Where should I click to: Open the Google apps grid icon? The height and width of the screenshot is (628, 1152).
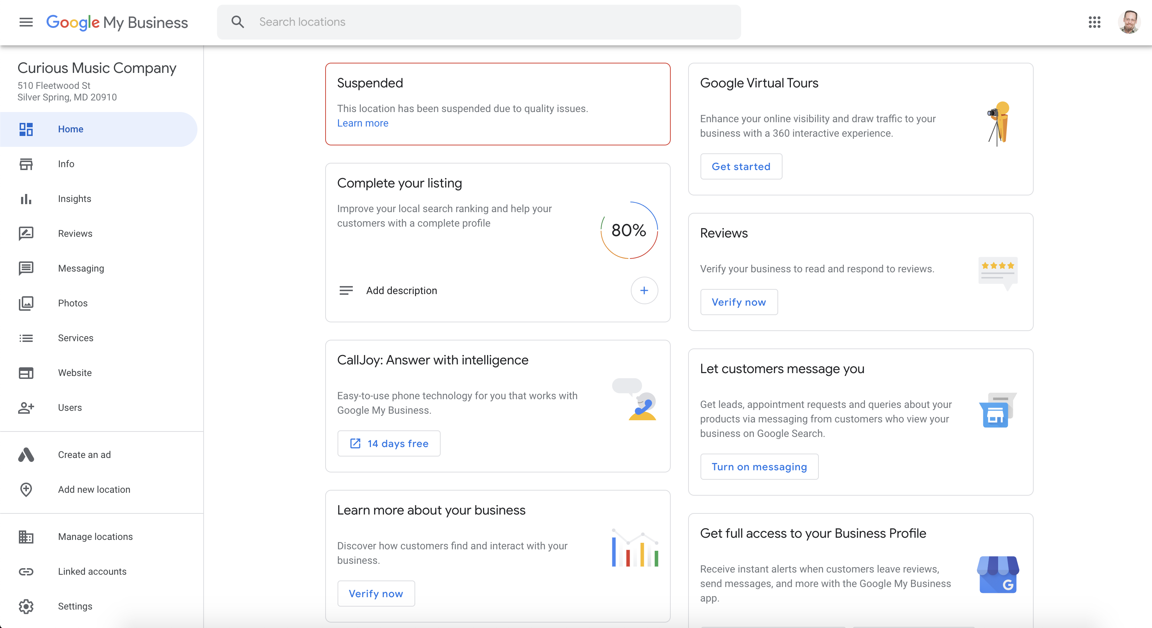(x=1094, y=22)
